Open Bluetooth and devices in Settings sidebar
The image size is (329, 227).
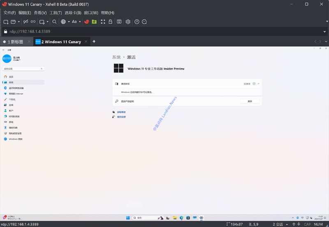coord(23,88)
